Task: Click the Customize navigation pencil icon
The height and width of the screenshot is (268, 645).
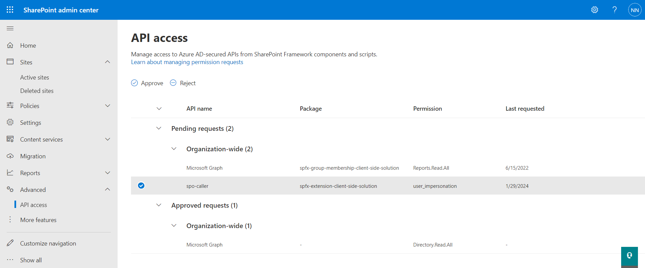Action: (10, 243)
